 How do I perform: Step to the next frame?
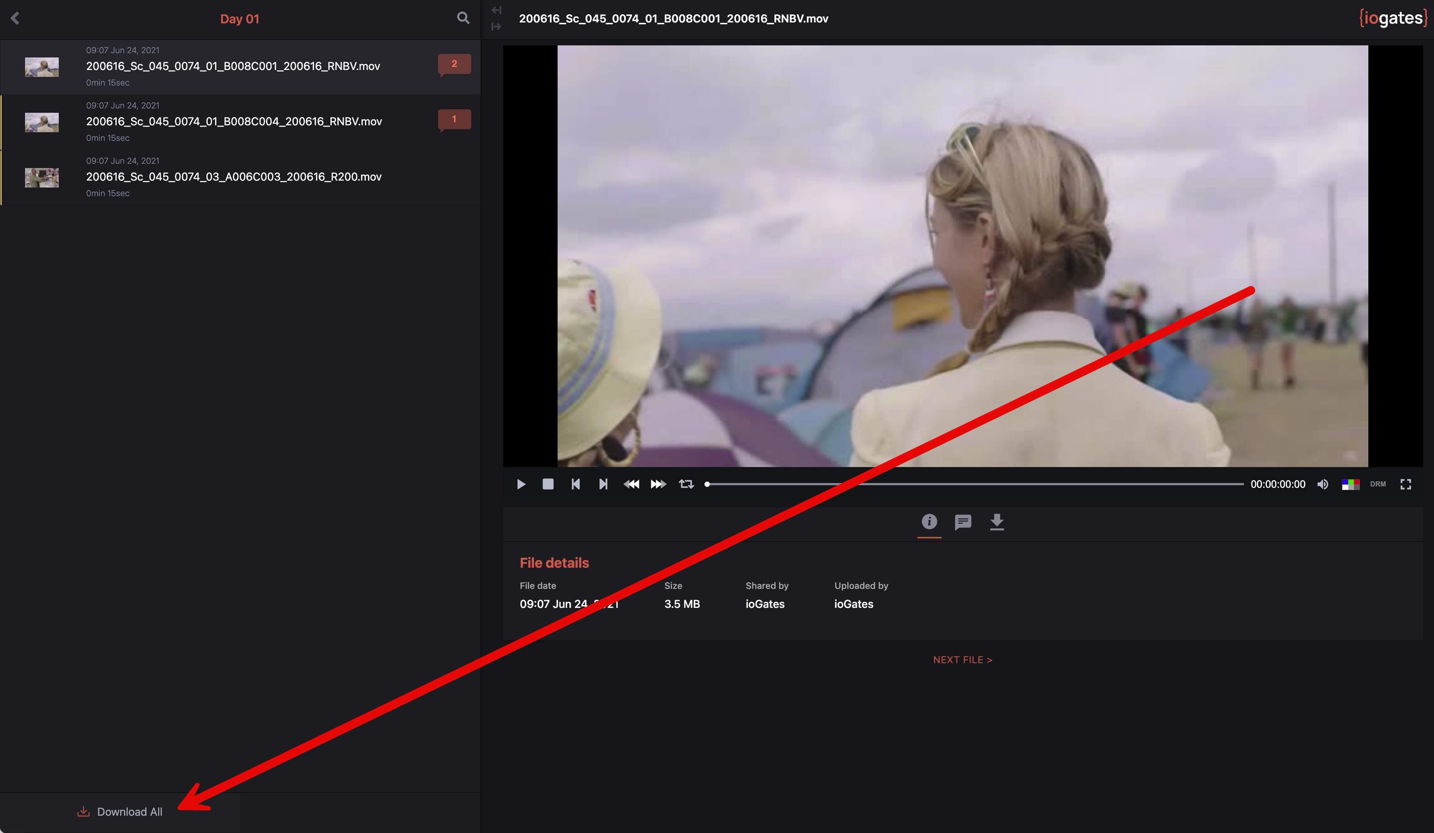click(603, 484)
